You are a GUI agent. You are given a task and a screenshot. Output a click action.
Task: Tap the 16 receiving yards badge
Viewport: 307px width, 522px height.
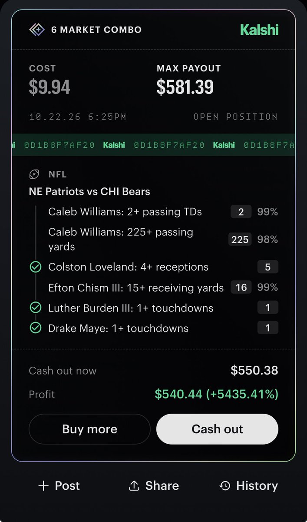pos(241,288)
